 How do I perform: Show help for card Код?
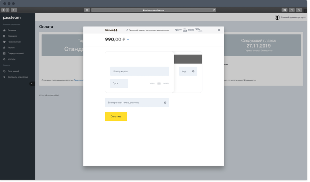point(193,71)
